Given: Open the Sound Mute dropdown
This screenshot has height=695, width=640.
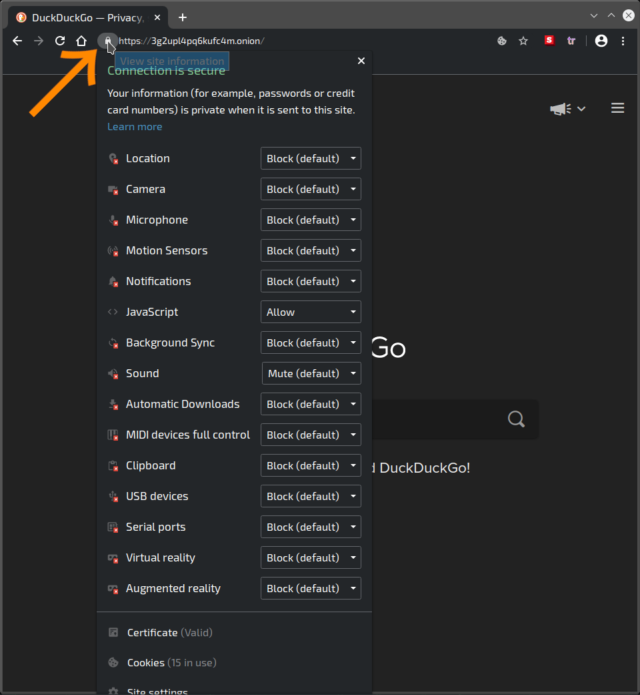Looking at the screenshot, I should 311,373.
